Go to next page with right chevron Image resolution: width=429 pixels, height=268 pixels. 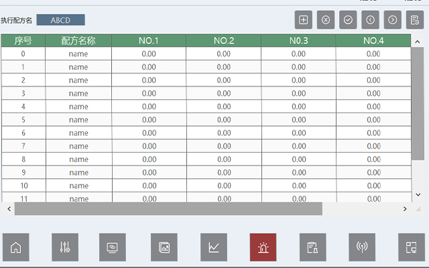pos(393,19)
